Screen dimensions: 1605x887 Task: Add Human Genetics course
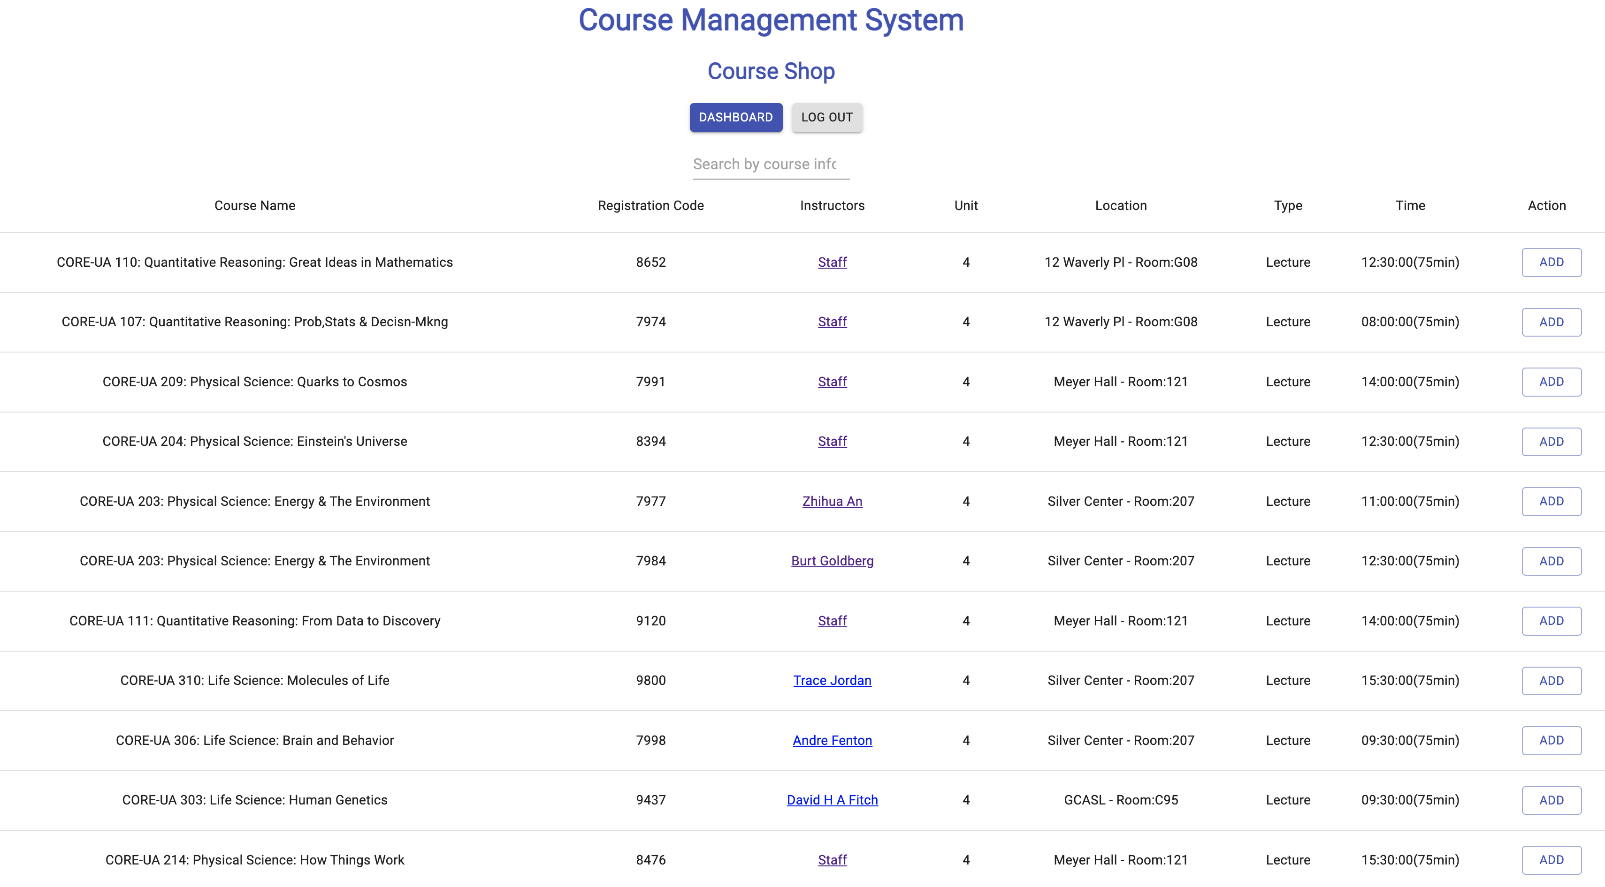[1551, 800]
